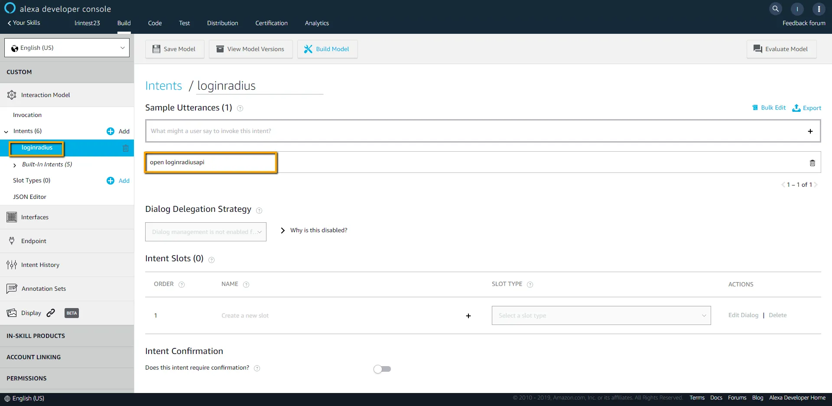Toggle the intent confirmation switch
Image resolution: width=832 pixels, height=406 pixels.
point(382,369)
